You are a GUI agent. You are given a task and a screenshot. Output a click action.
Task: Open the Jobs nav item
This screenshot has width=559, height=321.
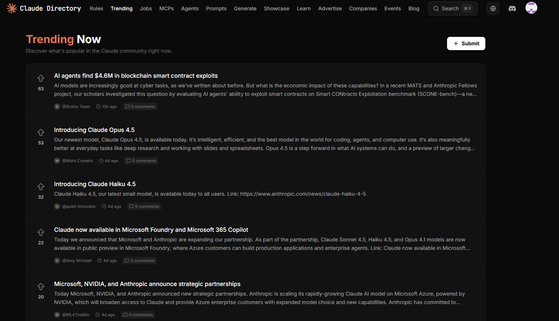[146, 8]
